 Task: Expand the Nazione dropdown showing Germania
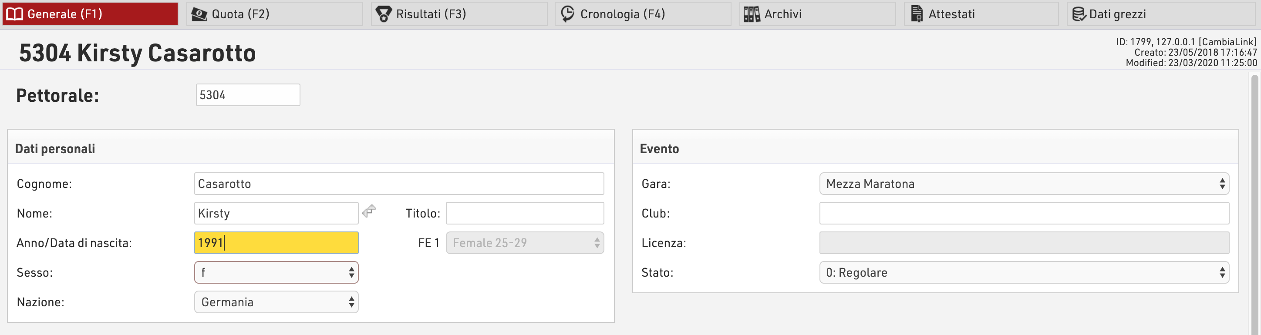pyautogui.click(x=276, y=302)
